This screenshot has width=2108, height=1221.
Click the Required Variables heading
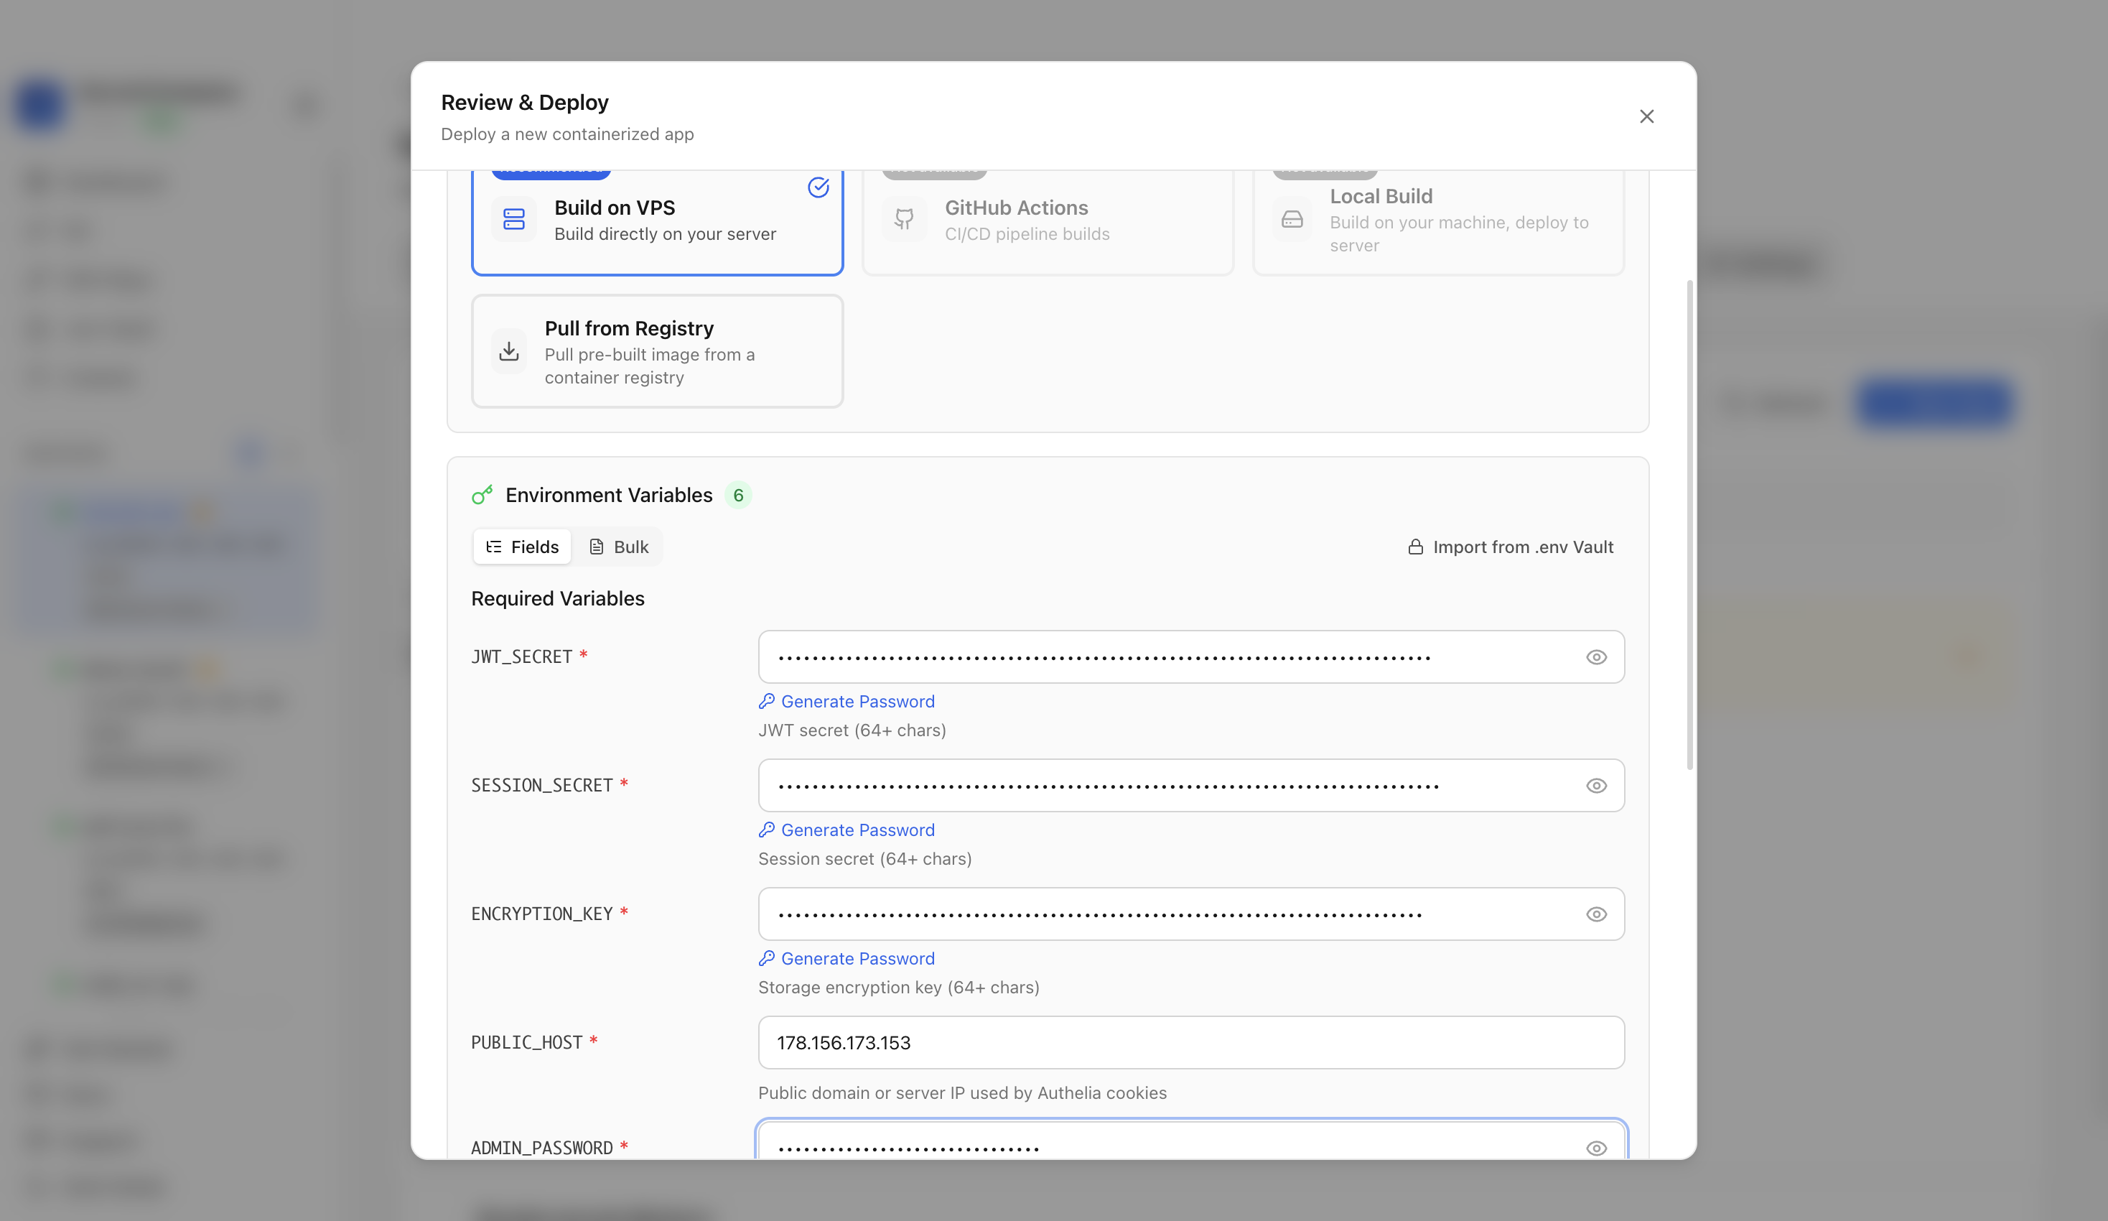tap(557, 599)
